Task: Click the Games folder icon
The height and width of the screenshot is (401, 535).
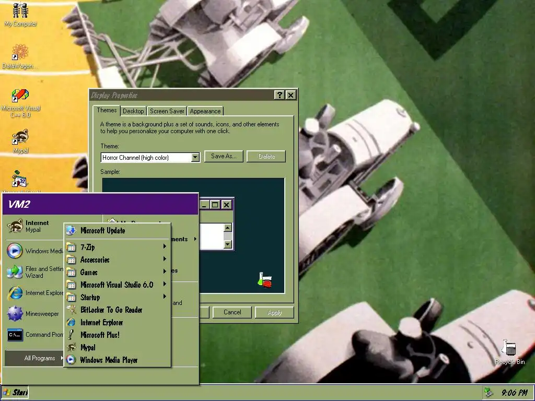Action: click(71, 273)
